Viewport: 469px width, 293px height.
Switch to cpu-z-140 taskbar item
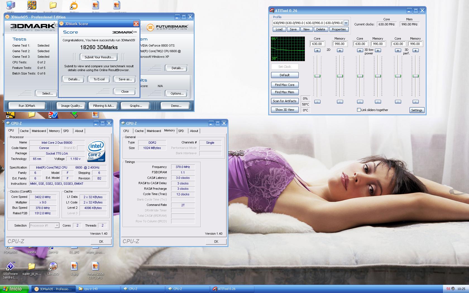pos(98,289)
